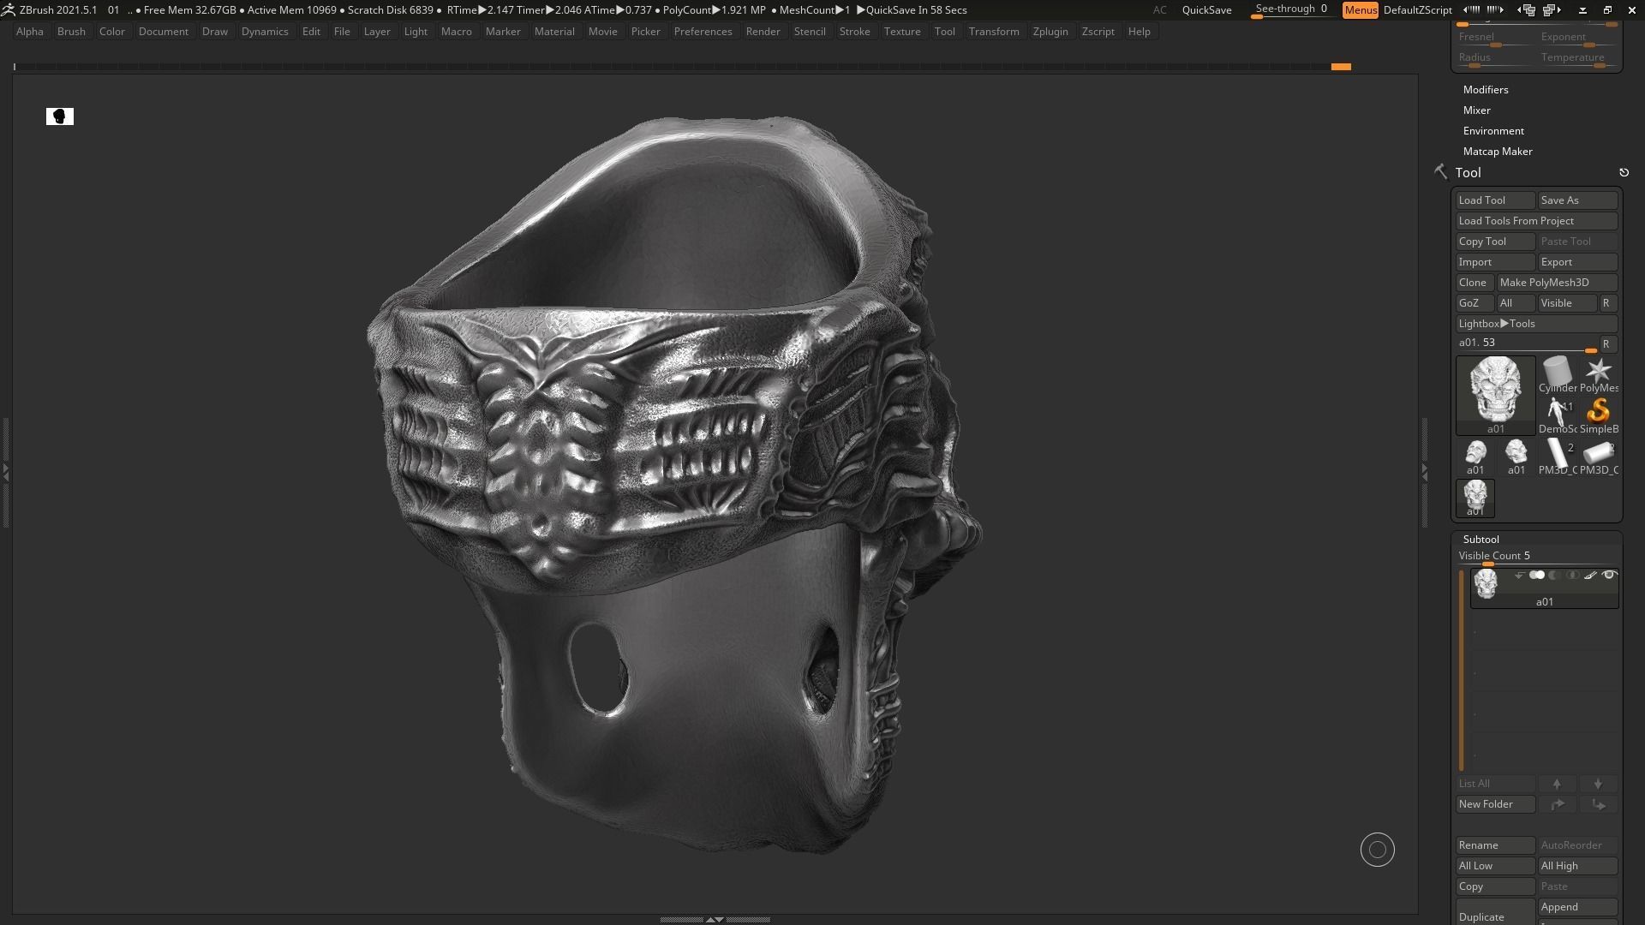Viewport: 1645px width, 925px height.
Task: Click the next UI layout arrow icon
Action: (x=1496, y=10)
